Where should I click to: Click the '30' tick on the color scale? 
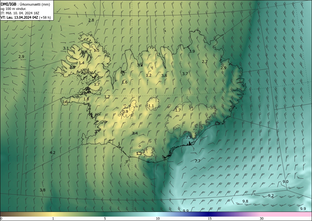[262, 219]
